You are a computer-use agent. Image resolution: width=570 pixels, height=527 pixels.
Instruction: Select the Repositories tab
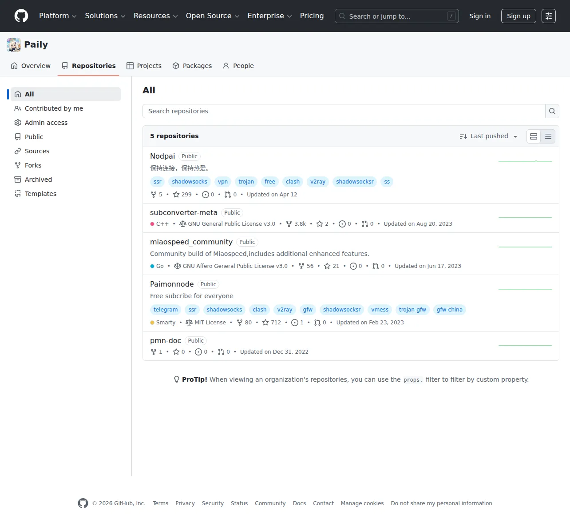click(88, 66)
